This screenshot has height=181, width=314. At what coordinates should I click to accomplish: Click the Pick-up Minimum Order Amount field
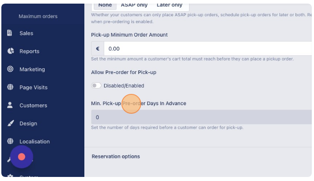pos(208,48)
